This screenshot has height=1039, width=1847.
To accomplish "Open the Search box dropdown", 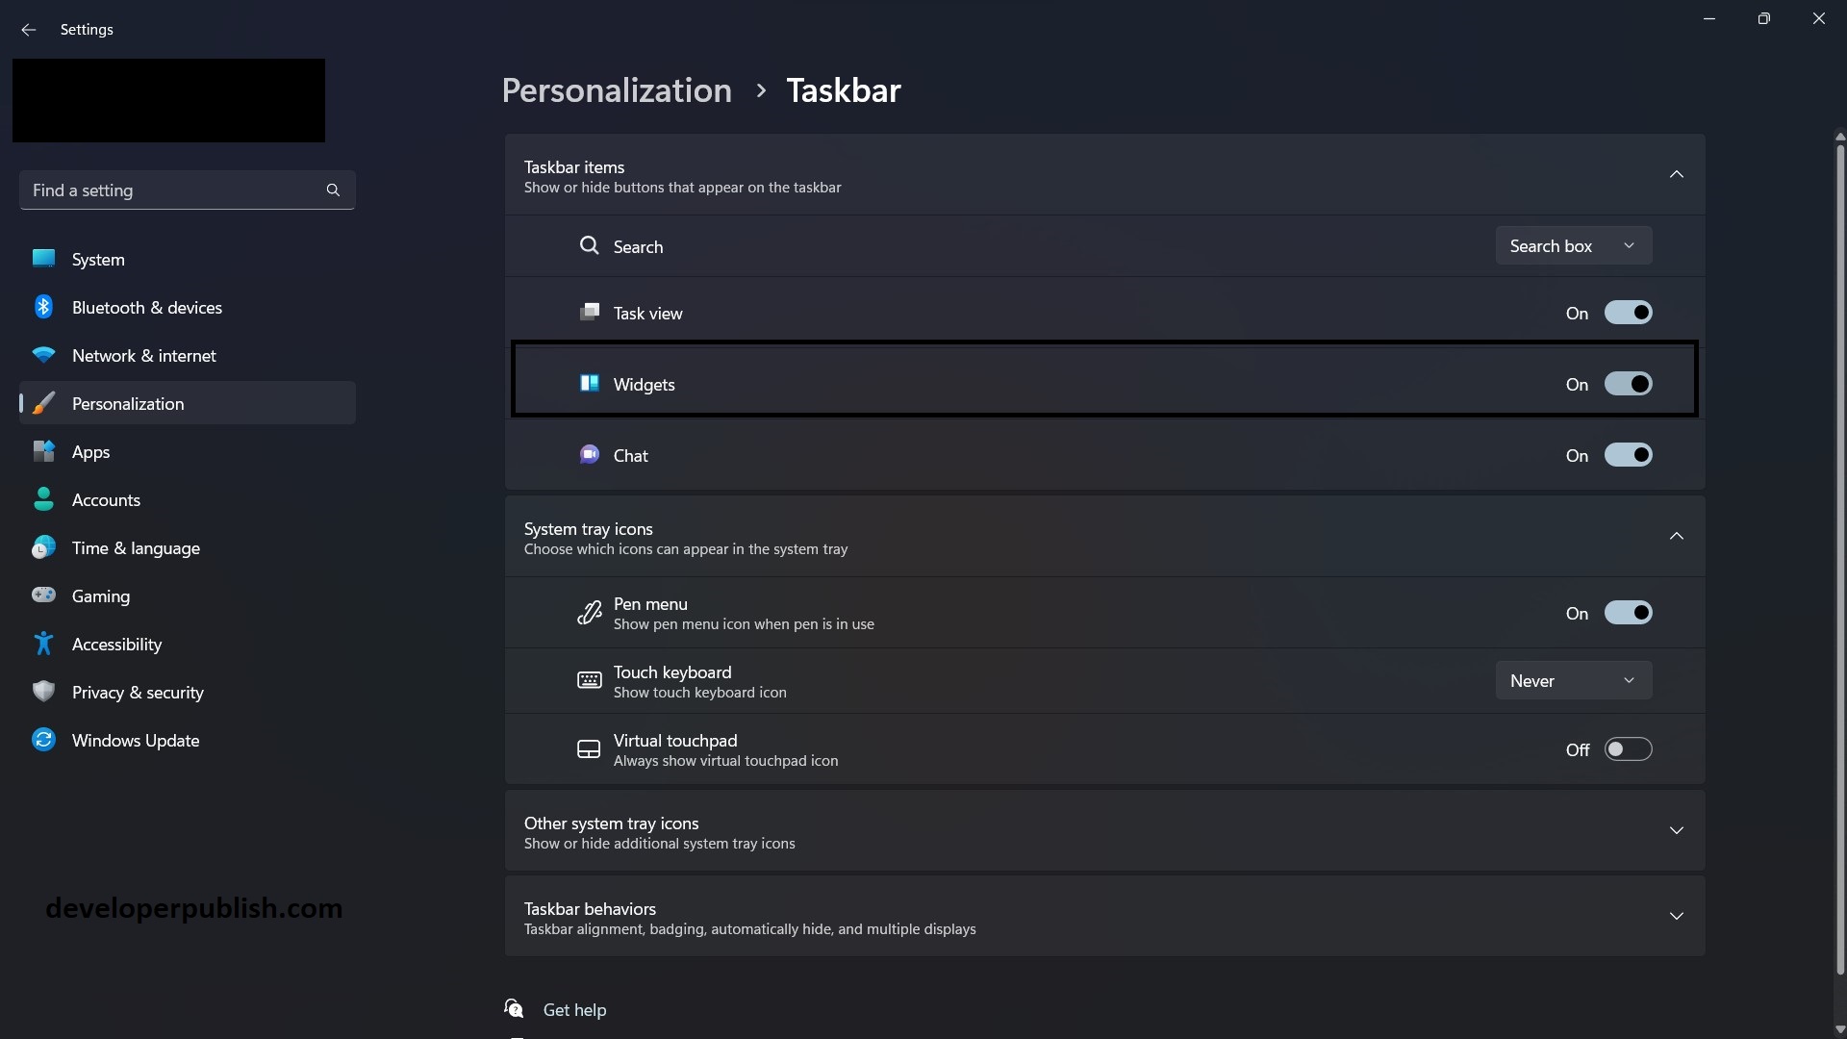I will pyautogui.click(x=1574, y=245).
